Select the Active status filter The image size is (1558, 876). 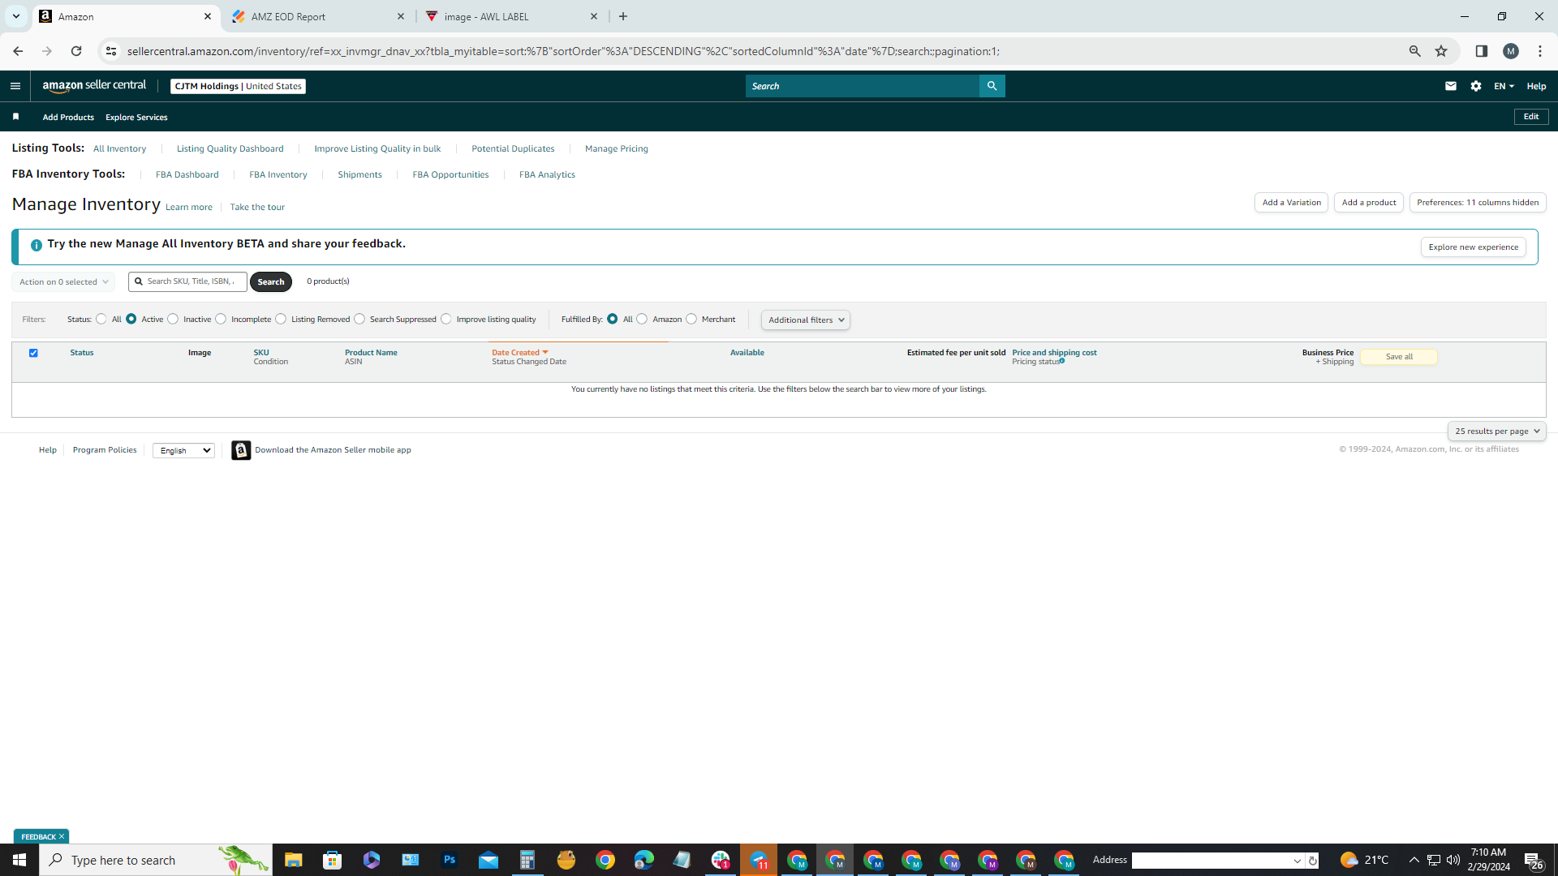131,319
